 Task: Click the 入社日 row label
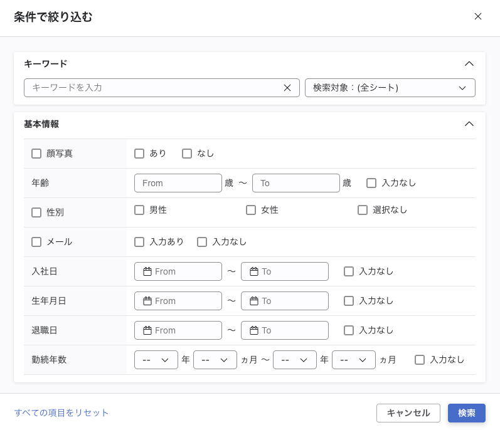coord(45,271)
